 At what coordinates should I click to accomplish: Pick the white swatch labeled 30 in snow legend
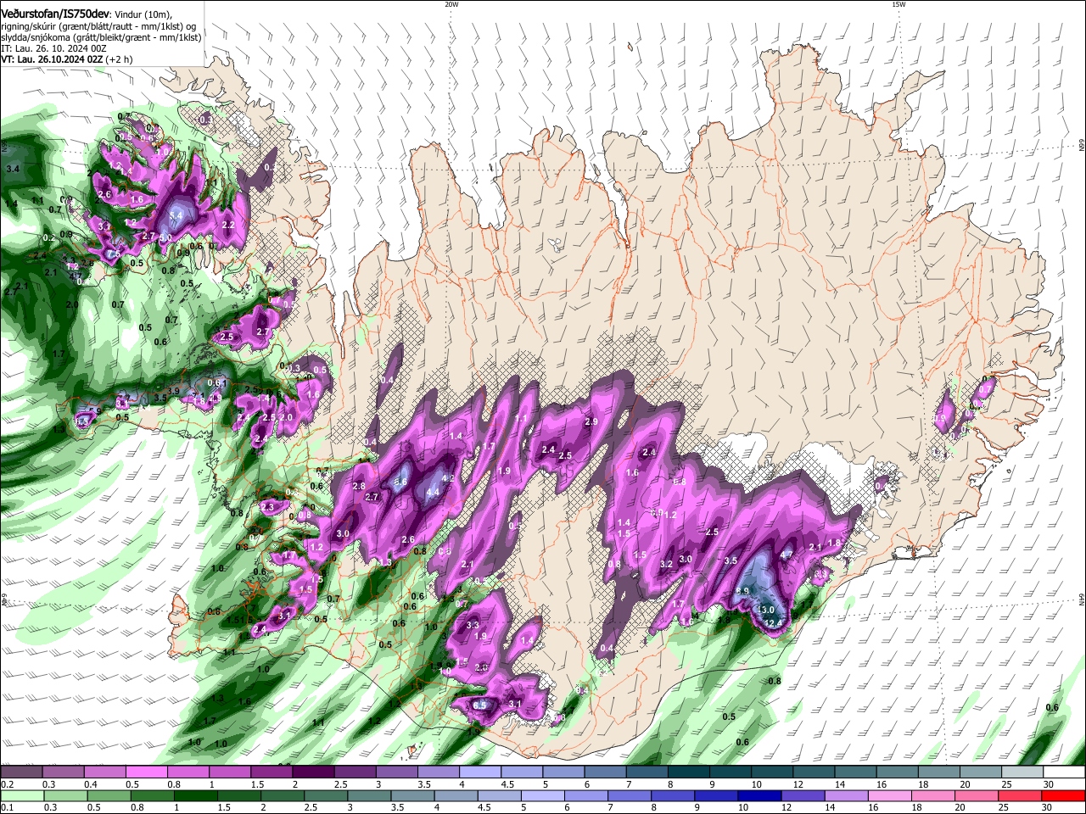1064,772
